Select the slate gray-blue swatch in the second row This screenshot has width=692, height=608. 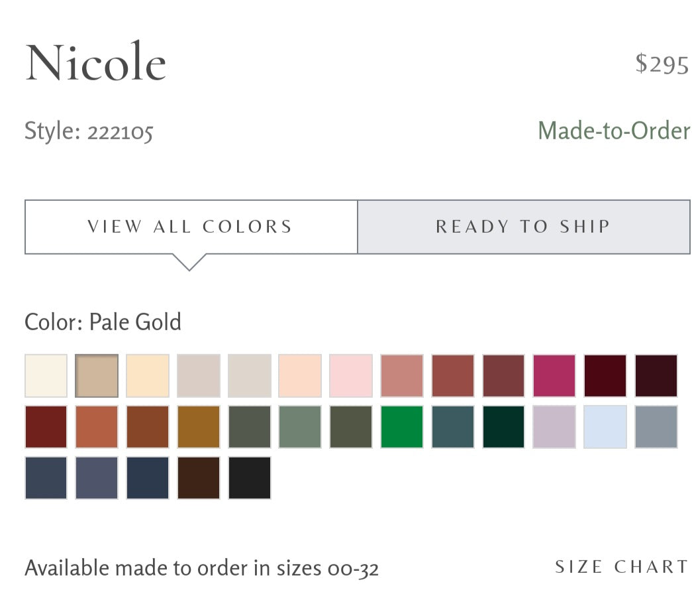pos(656,427)
